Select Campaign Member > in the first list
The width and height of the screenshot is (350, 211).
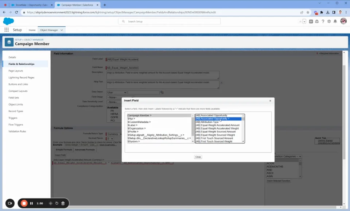click(159, 115)
